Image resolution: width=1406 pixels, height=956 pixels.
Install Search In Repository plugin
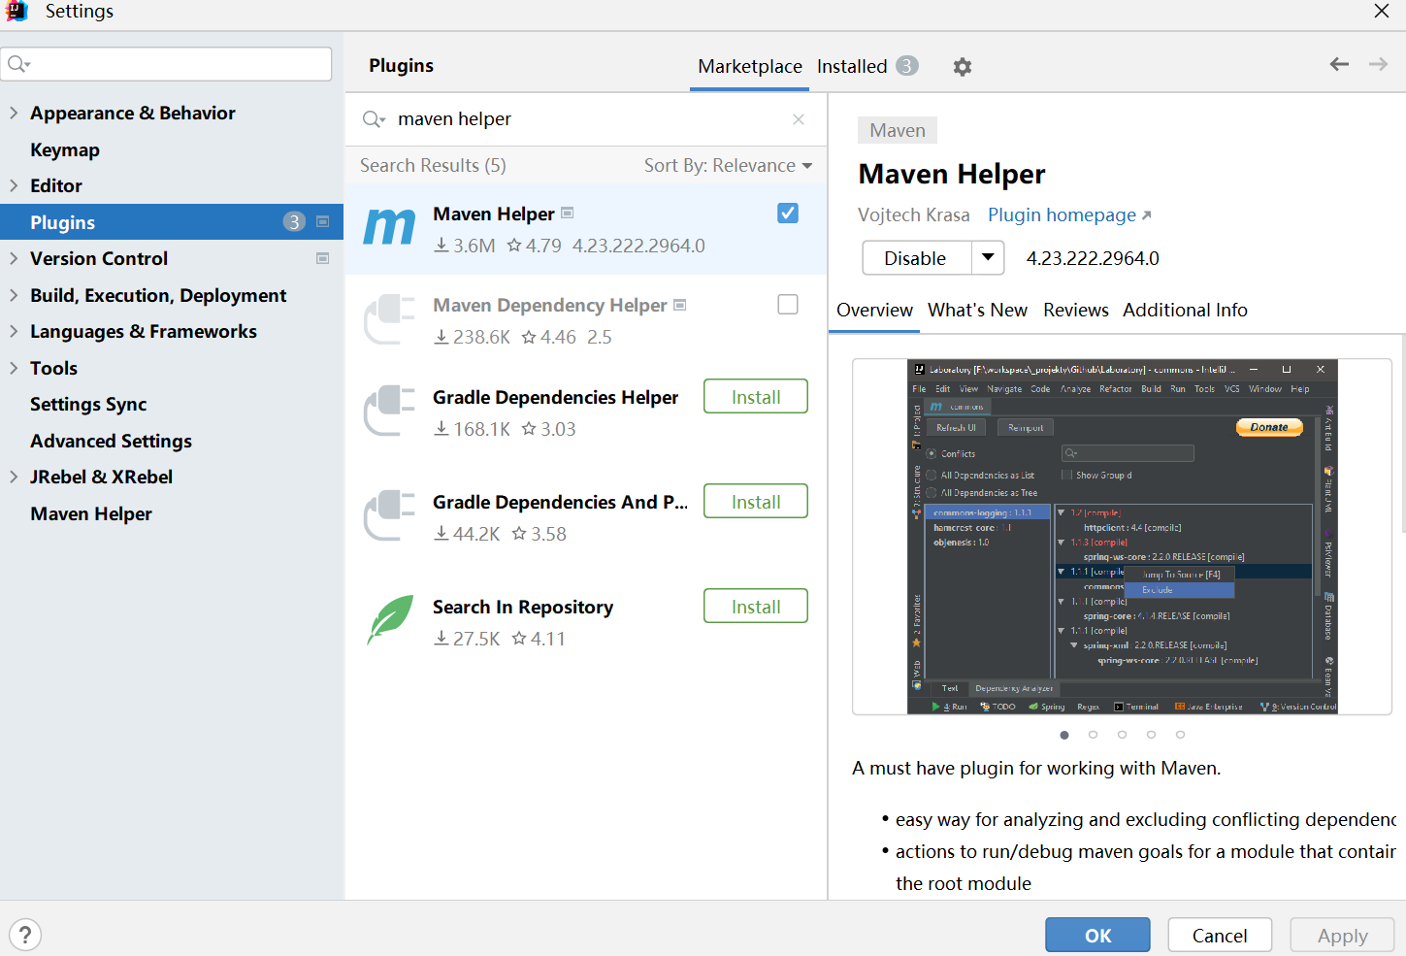(756, 606)
